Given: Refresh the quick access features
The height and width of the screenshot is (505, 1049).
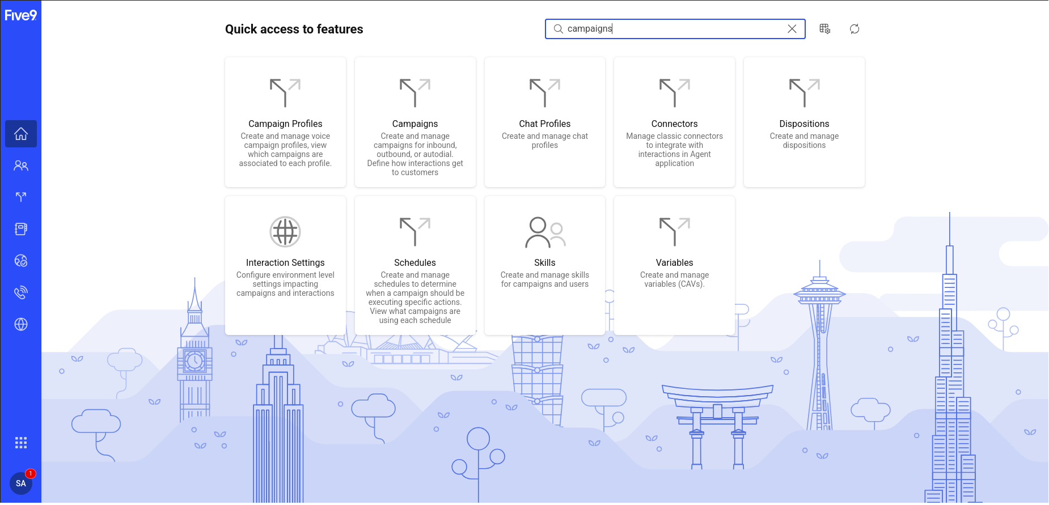Looking at the screenshot, I should pyautogui.click(x=855, y=29).
